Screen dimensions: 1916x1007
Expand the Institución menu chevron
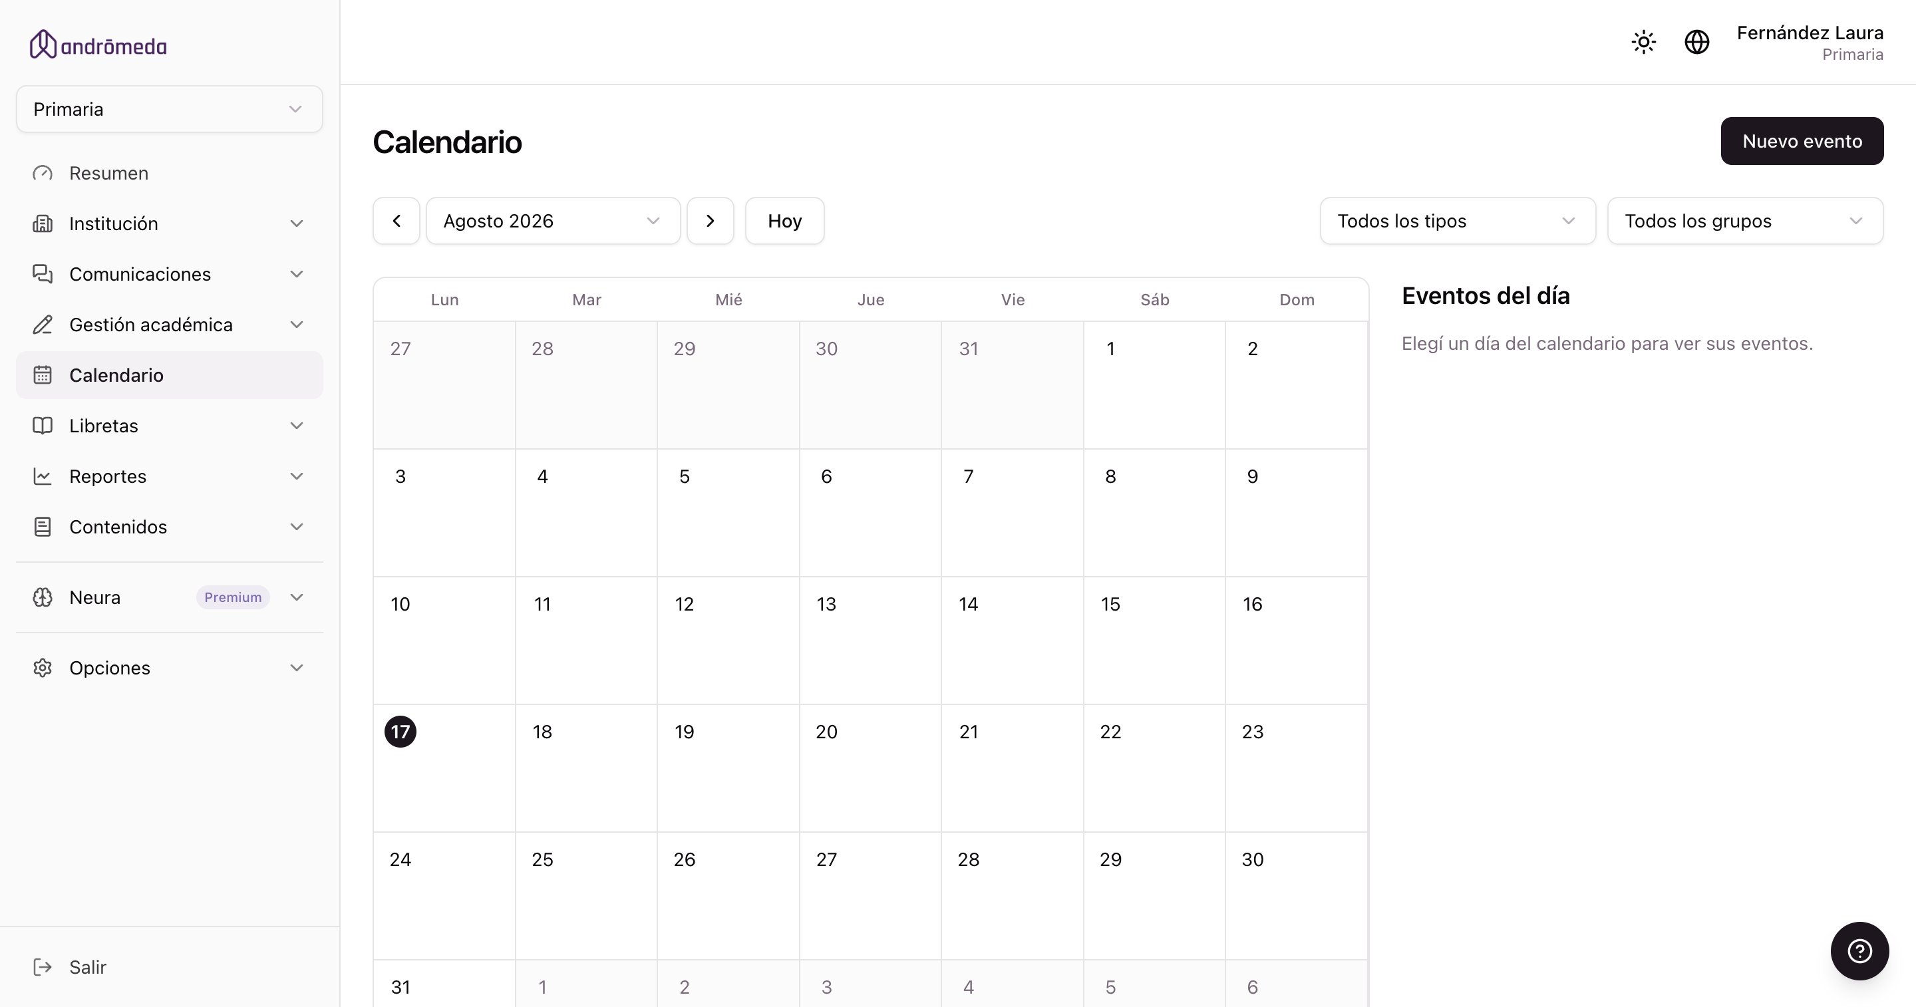click(297, 224)
